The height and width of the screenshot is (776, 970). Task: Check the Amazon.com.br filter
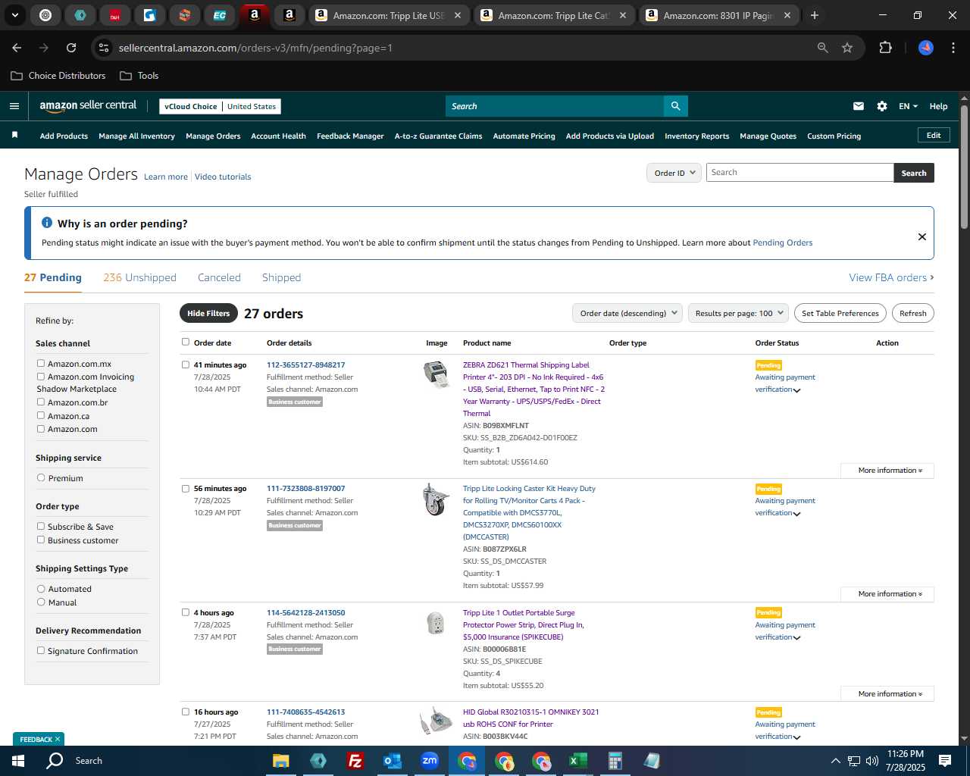click(x=41, y=402)
